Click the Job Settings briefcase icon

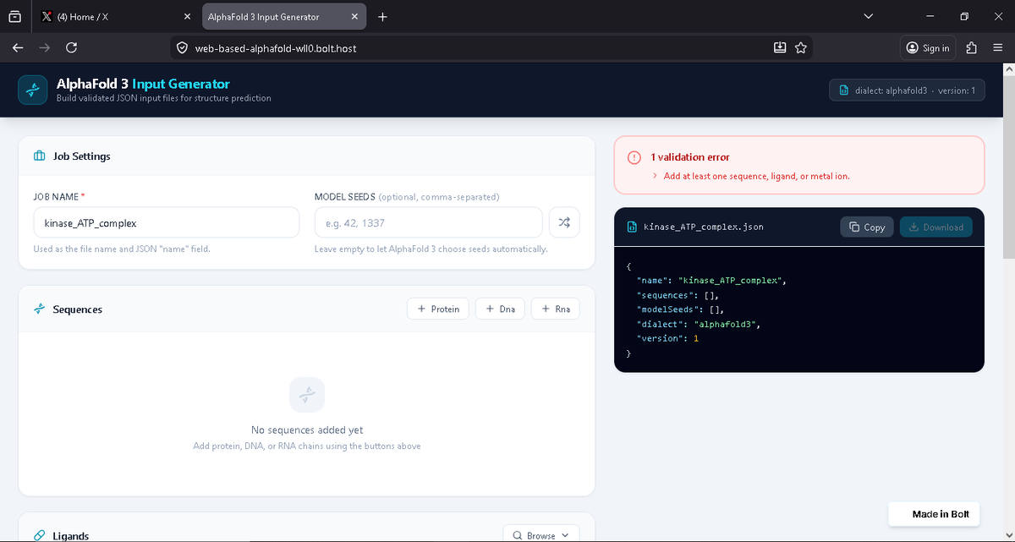tap(39, 156)
